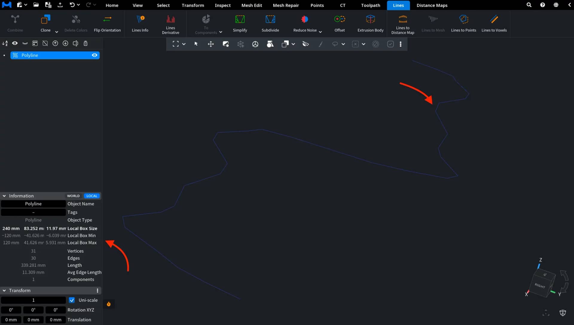Image resolution: width=574 pixels, height=325 pixels.
Task: Open Lines to Distance Map
Action: tap(403, 24)
